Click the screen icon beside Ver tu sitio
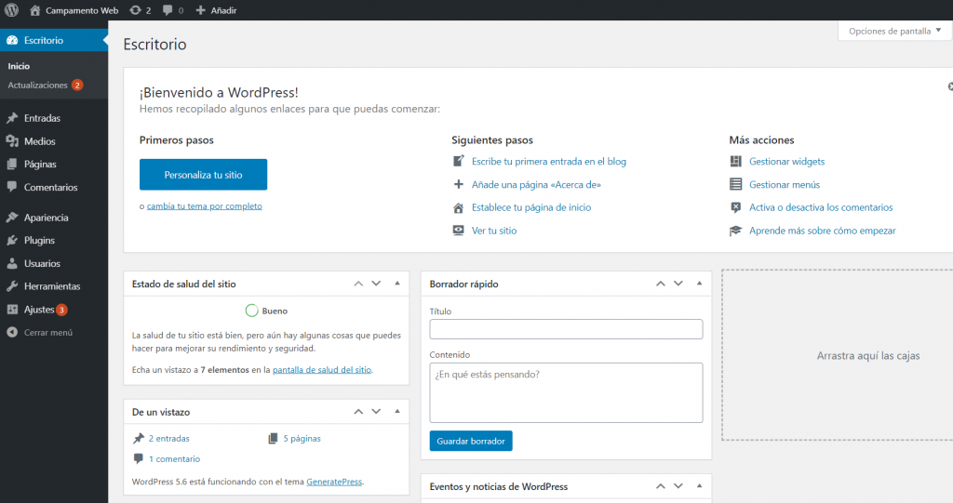This screenshot has width=953, height=503. point(458,231)
